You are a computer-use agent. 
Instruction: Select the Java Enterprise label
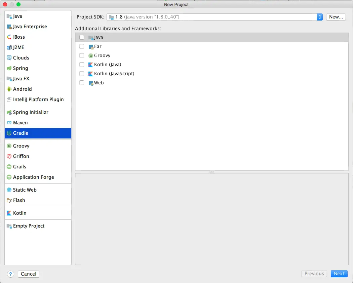pos(30,27)
